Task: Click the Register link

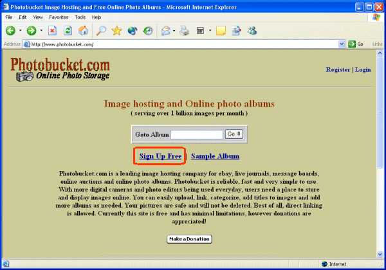Action: coord(338,69)
